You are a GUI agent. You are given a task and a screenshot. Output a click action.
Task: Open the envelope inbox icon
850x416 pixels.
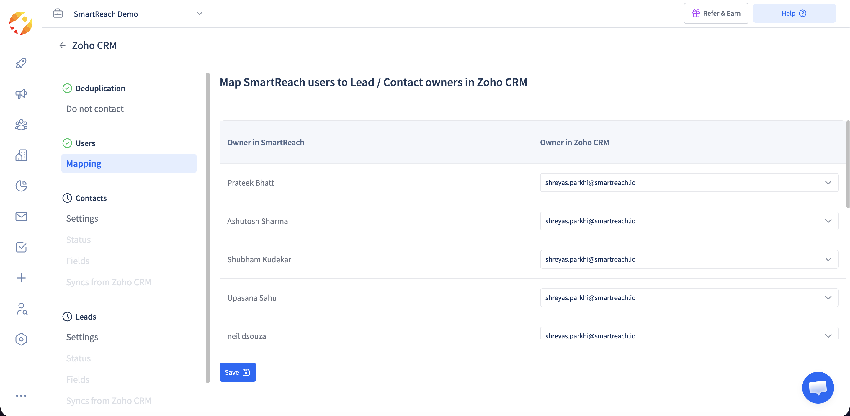(21, 217)
